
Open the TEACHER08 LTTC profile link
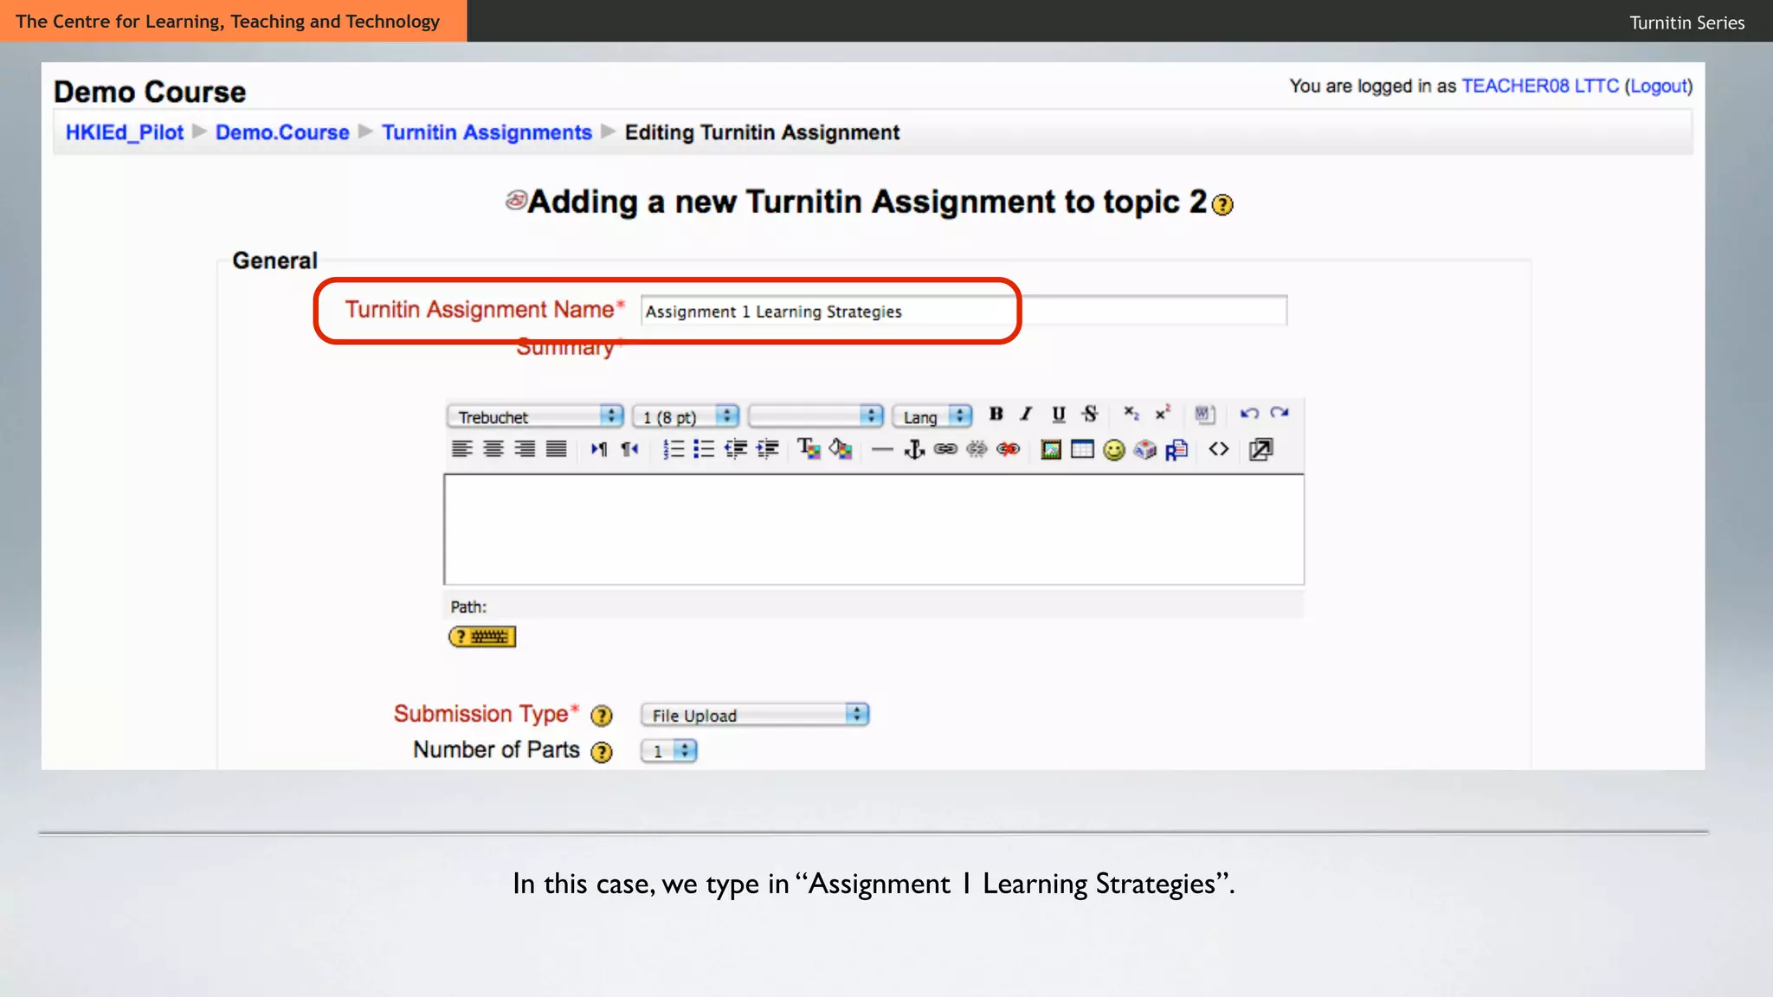pyautogui.click(x=1540, y=86)
